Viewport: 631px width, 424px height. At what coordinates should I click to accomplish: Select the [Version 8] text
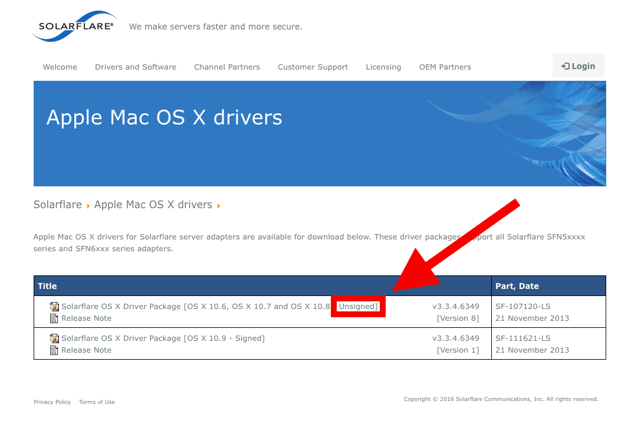click(x=458, y=318)
